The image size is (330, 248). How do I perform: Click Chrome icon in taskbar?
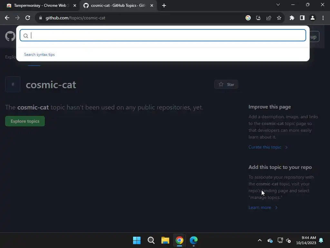pyautogui.click(x=179, y=240)
